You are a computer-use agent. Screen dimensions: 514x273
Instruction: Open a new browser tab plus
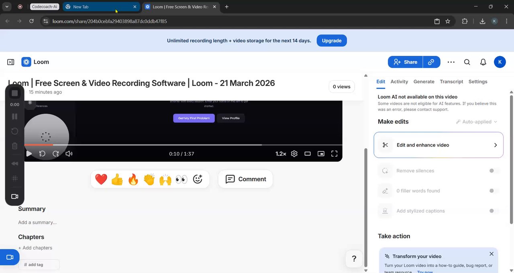[226, 7]
